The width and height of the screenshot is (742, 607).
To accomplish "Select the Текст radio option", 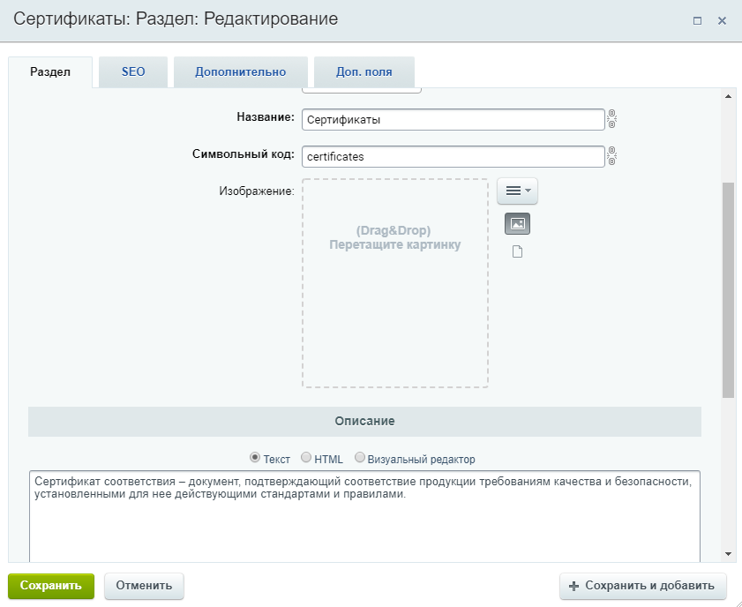I will [255, 458].
